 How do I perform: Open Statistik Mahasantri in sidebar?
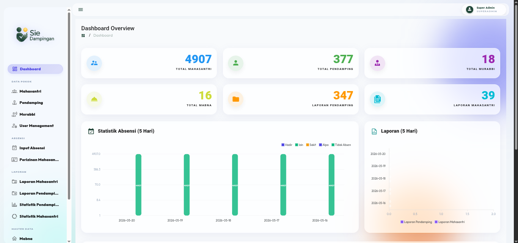[x=35, y=217]
